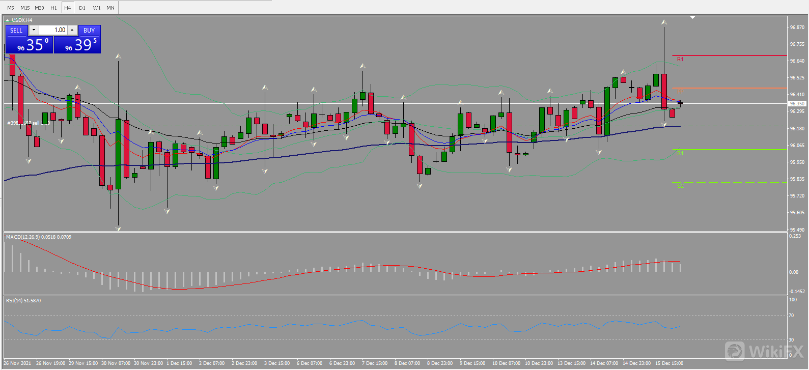Select the H1 timeframe
This screenshot has width=809, height=370.
click(53, 8)
